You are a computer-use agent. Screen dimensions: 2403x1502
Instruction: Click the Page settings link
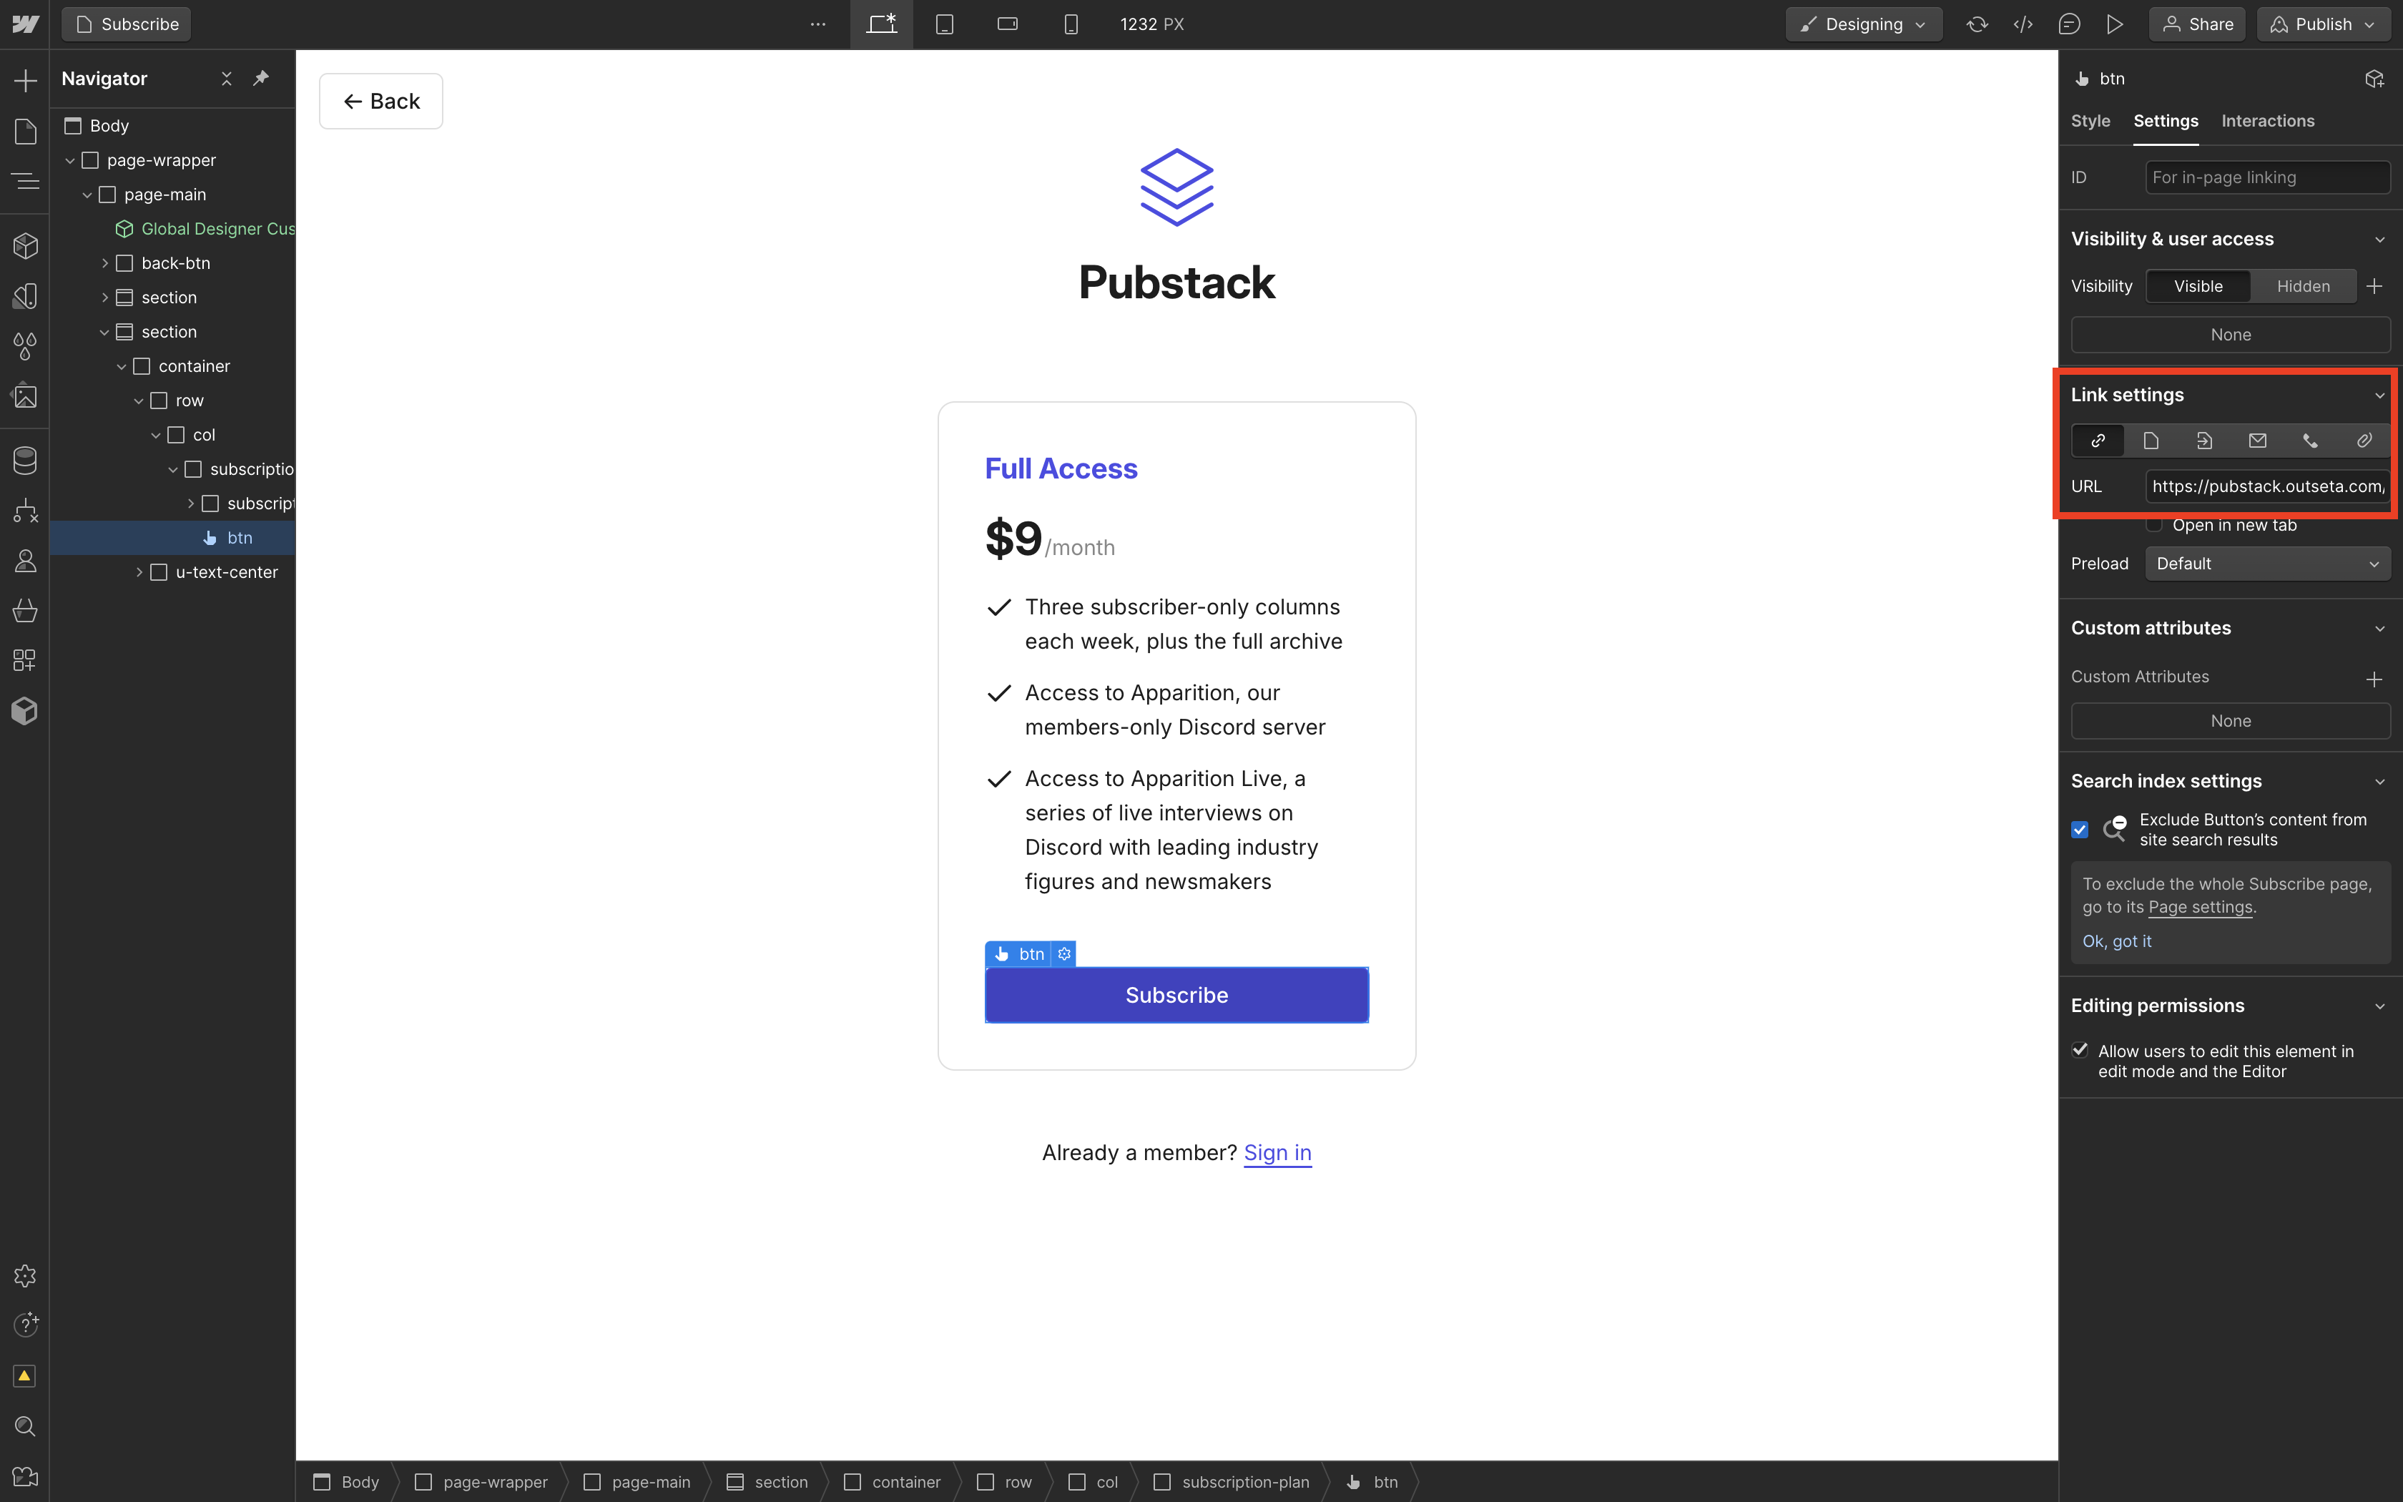coord(2199,907)
